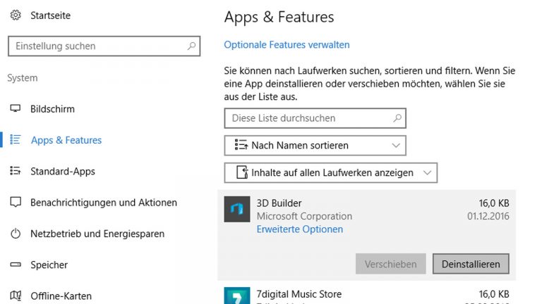Expand chevron of Nach Namen sortieren
Image resolution: width=542 pixels, height=304 pixels.
(396, 146)
